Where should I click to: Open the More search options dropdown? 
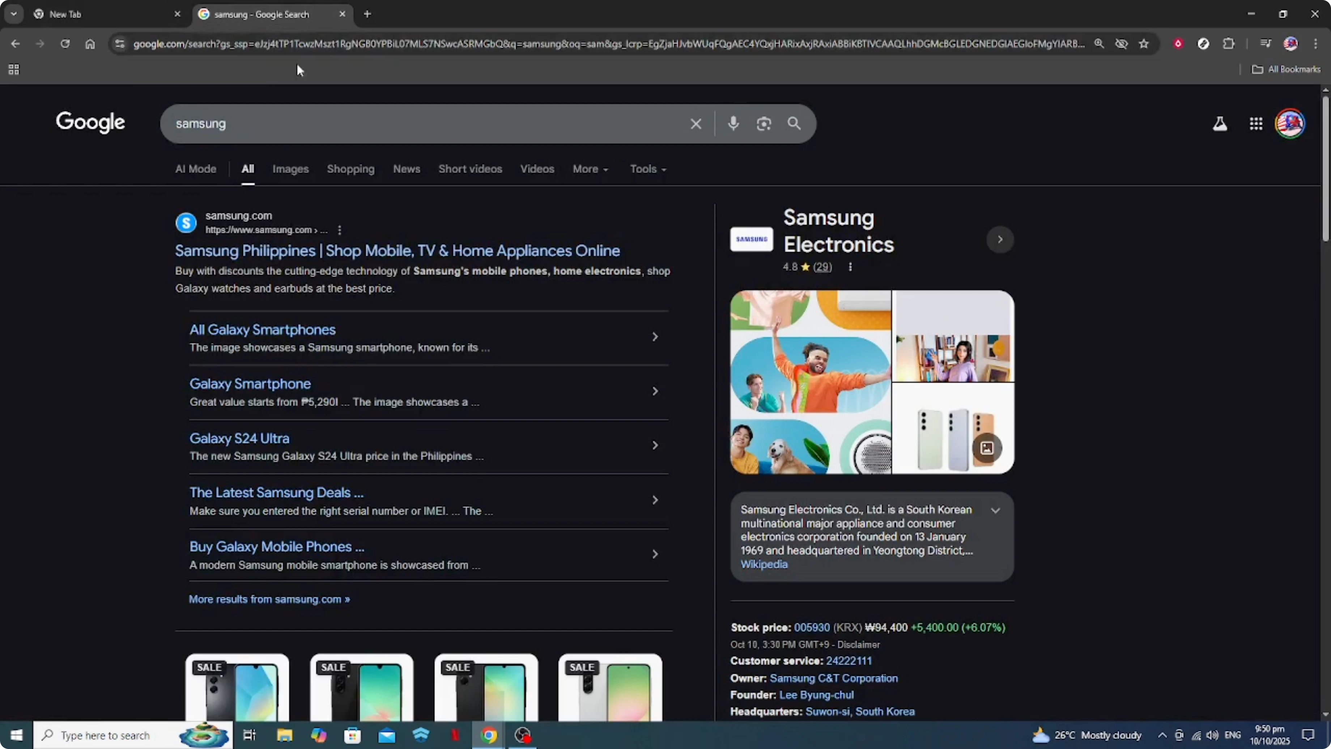tap(590, 169)
